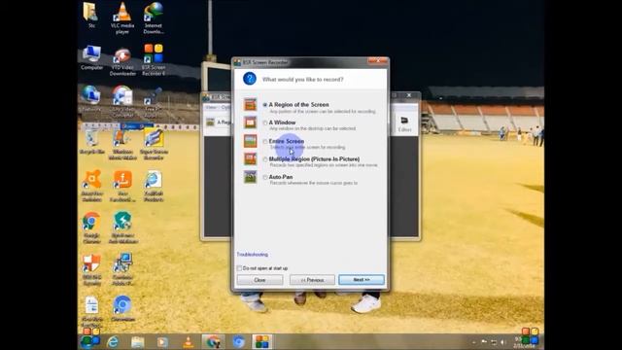The width and height of the screenshot is (622, 350).
Task: Switch to BSR Screen Recorder taskbar button
Action: click(x=262, y=341)
